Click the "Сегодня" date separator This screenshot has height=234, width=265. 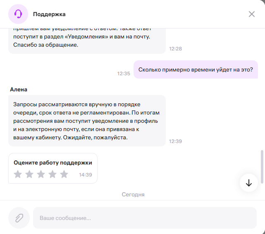point(133,194)
